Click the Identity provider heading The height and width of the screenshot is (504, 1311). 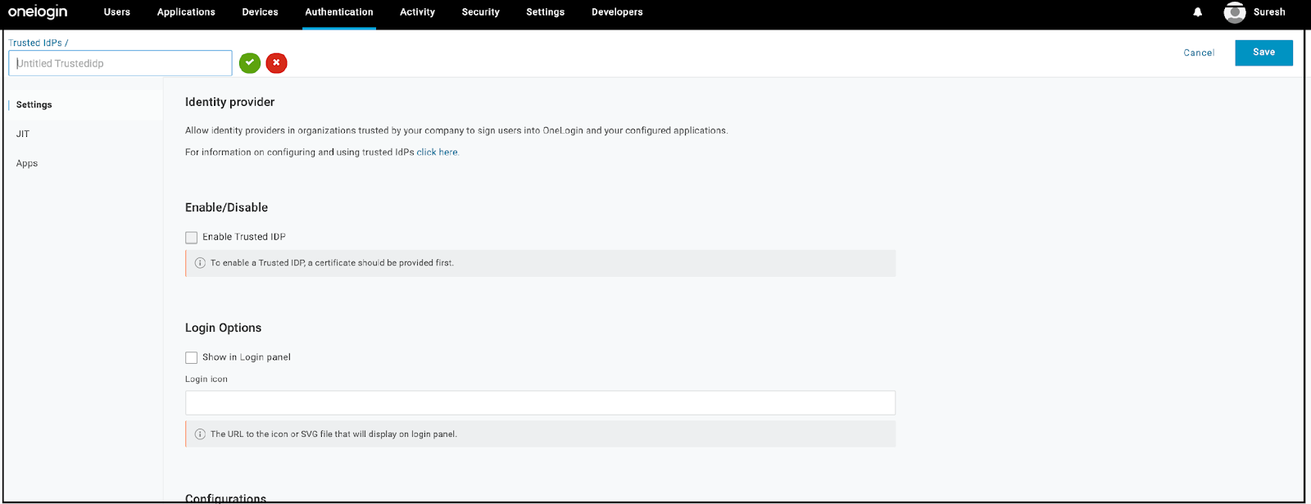[229, 102]
